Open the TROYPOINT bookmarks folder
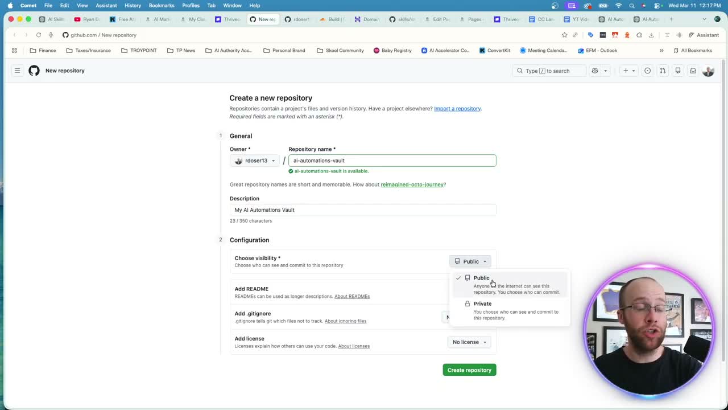 tap(139, 50)
